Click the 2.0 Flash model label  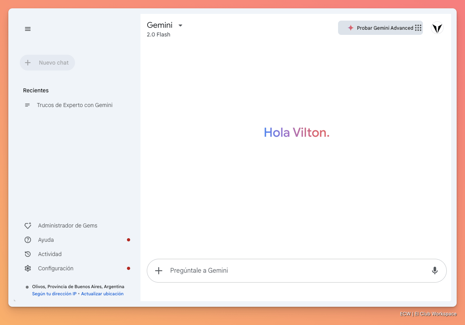point(158,34)
